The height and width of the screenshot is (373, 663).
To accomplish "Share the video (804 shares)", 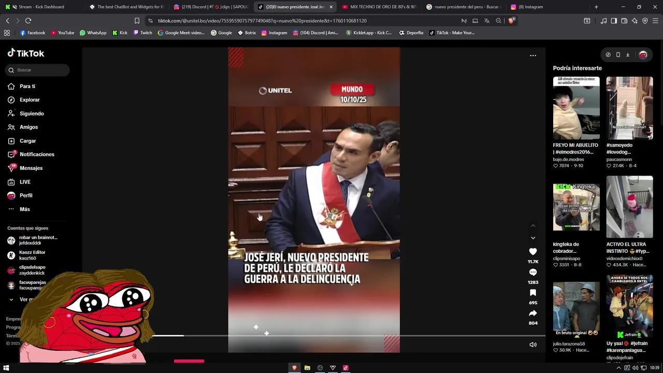I will coord(533,313).
